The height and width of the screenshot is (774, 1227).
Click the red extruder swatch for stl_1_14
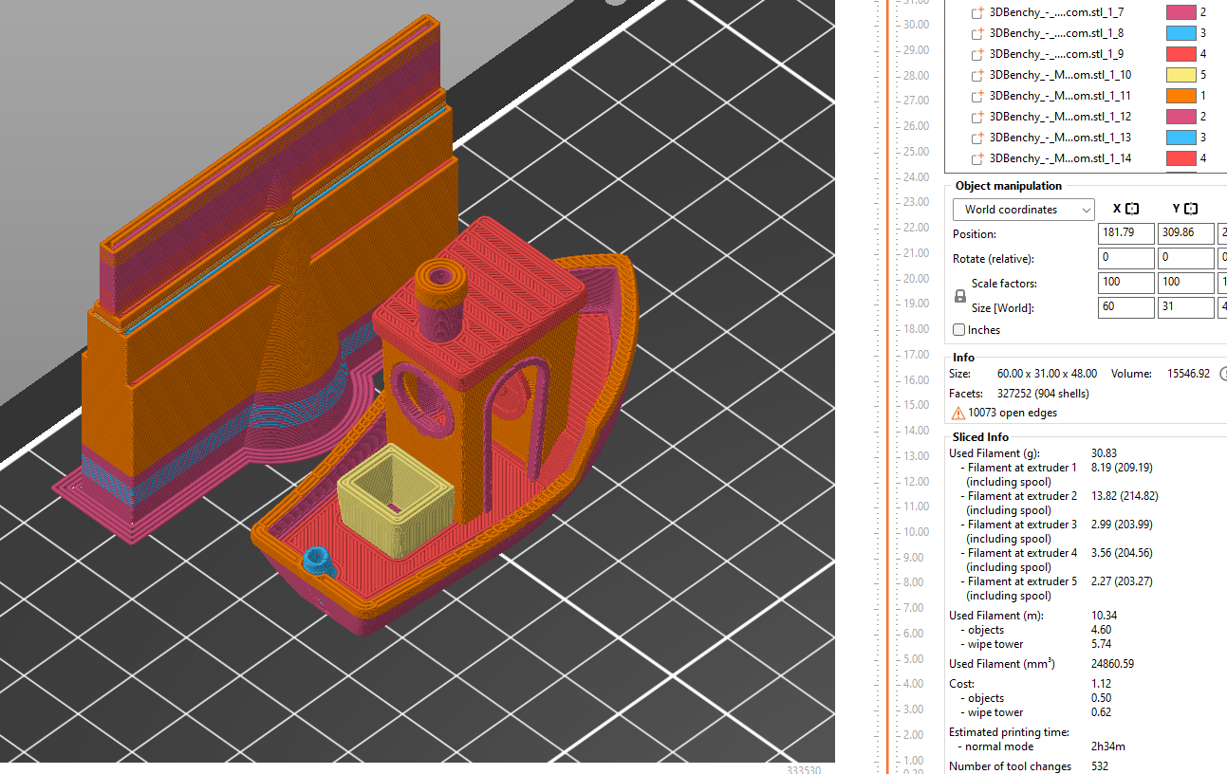tap(1181, 158)
